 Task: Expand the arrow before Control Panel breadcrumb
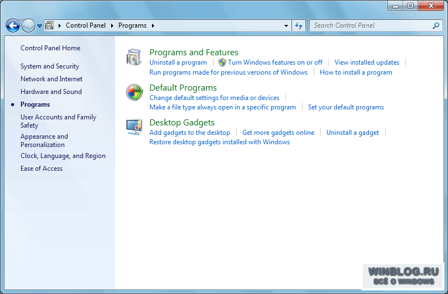click(60, 25)
